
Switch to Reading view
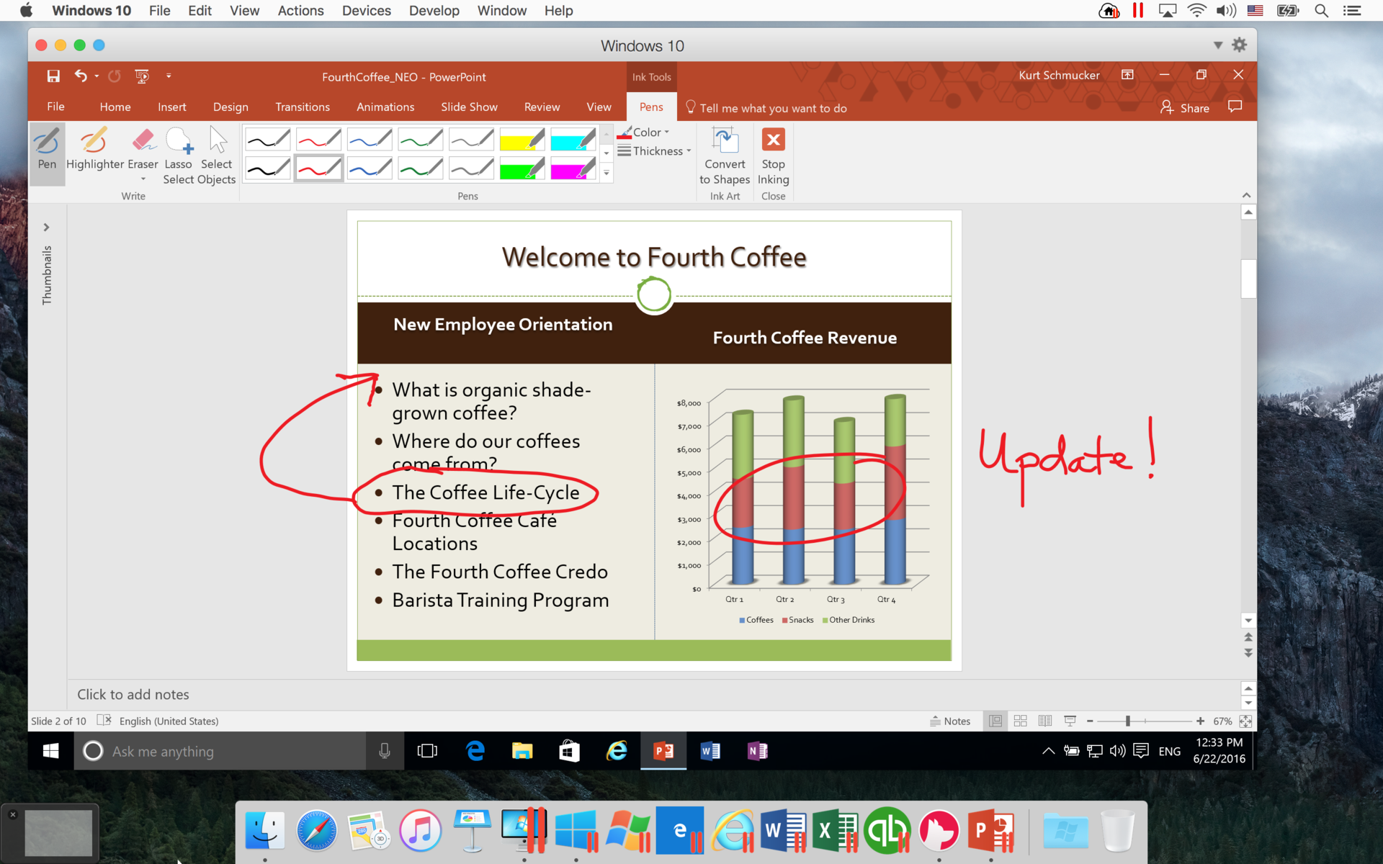1045,721
